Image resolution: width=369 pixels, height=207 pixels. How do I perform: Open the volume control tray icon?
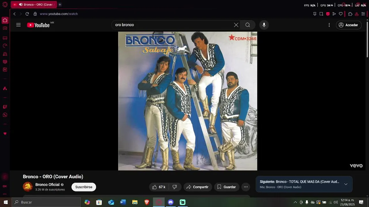pos(336,202)
